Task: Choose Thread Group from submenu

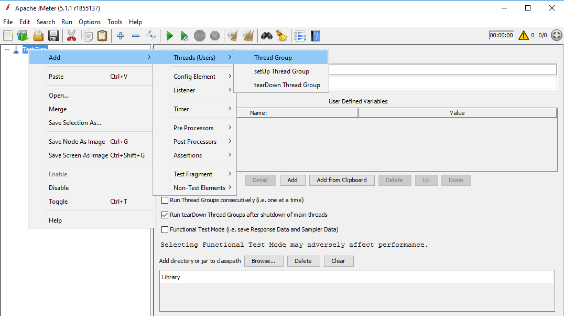Action: (281, 57)
